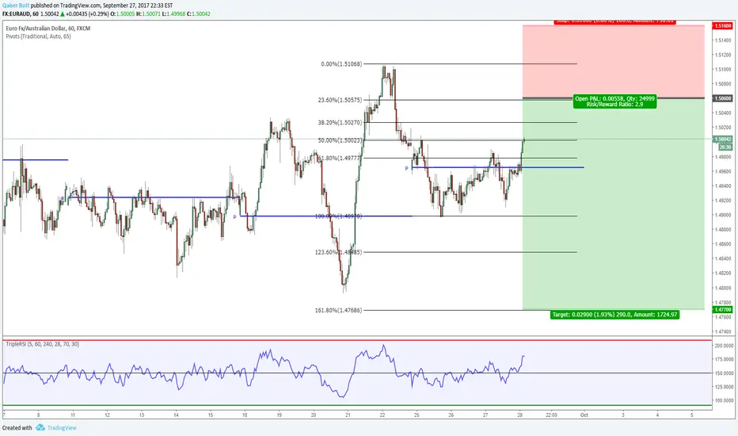Image resolution: width=738 pixels, height=436 pixels.
Task: Click the red 1.51600 stop price tag
Action: (722, 26)
